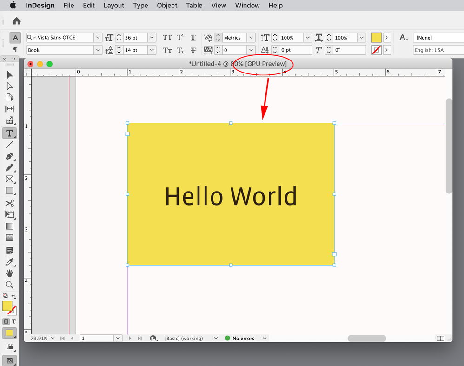Select the Direct Selection tool

9,86
